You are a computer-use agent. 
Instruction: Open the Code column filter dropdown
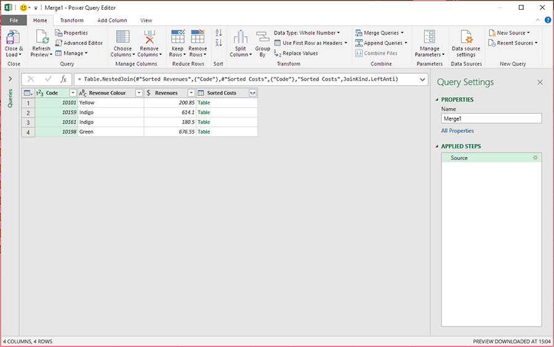pyautogui.click(x=73, y=93)
